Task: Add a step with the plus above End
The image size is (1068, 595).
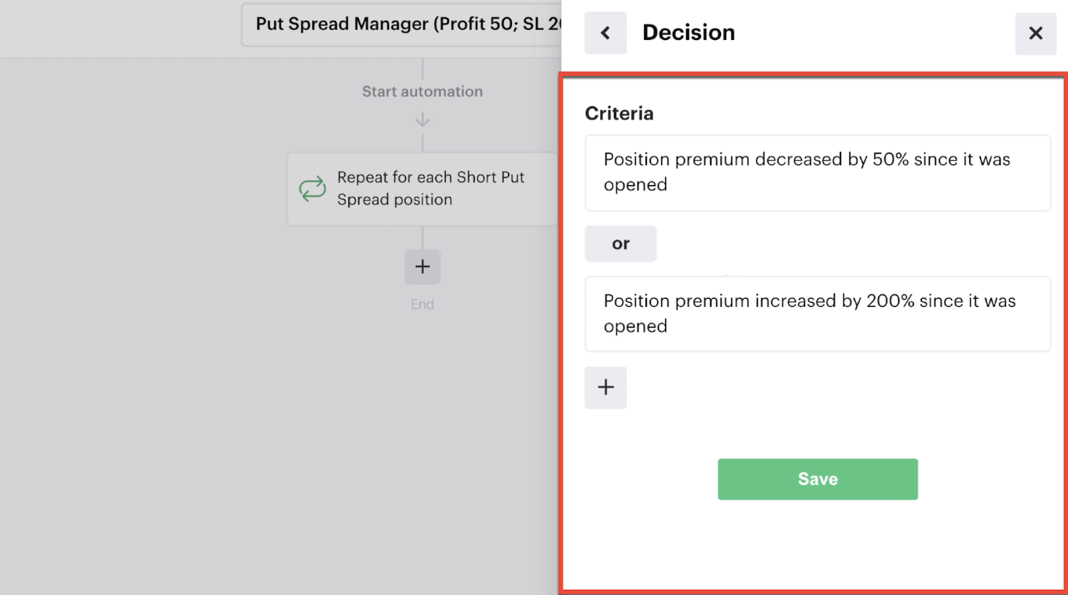Action: [x=423, y=267]
